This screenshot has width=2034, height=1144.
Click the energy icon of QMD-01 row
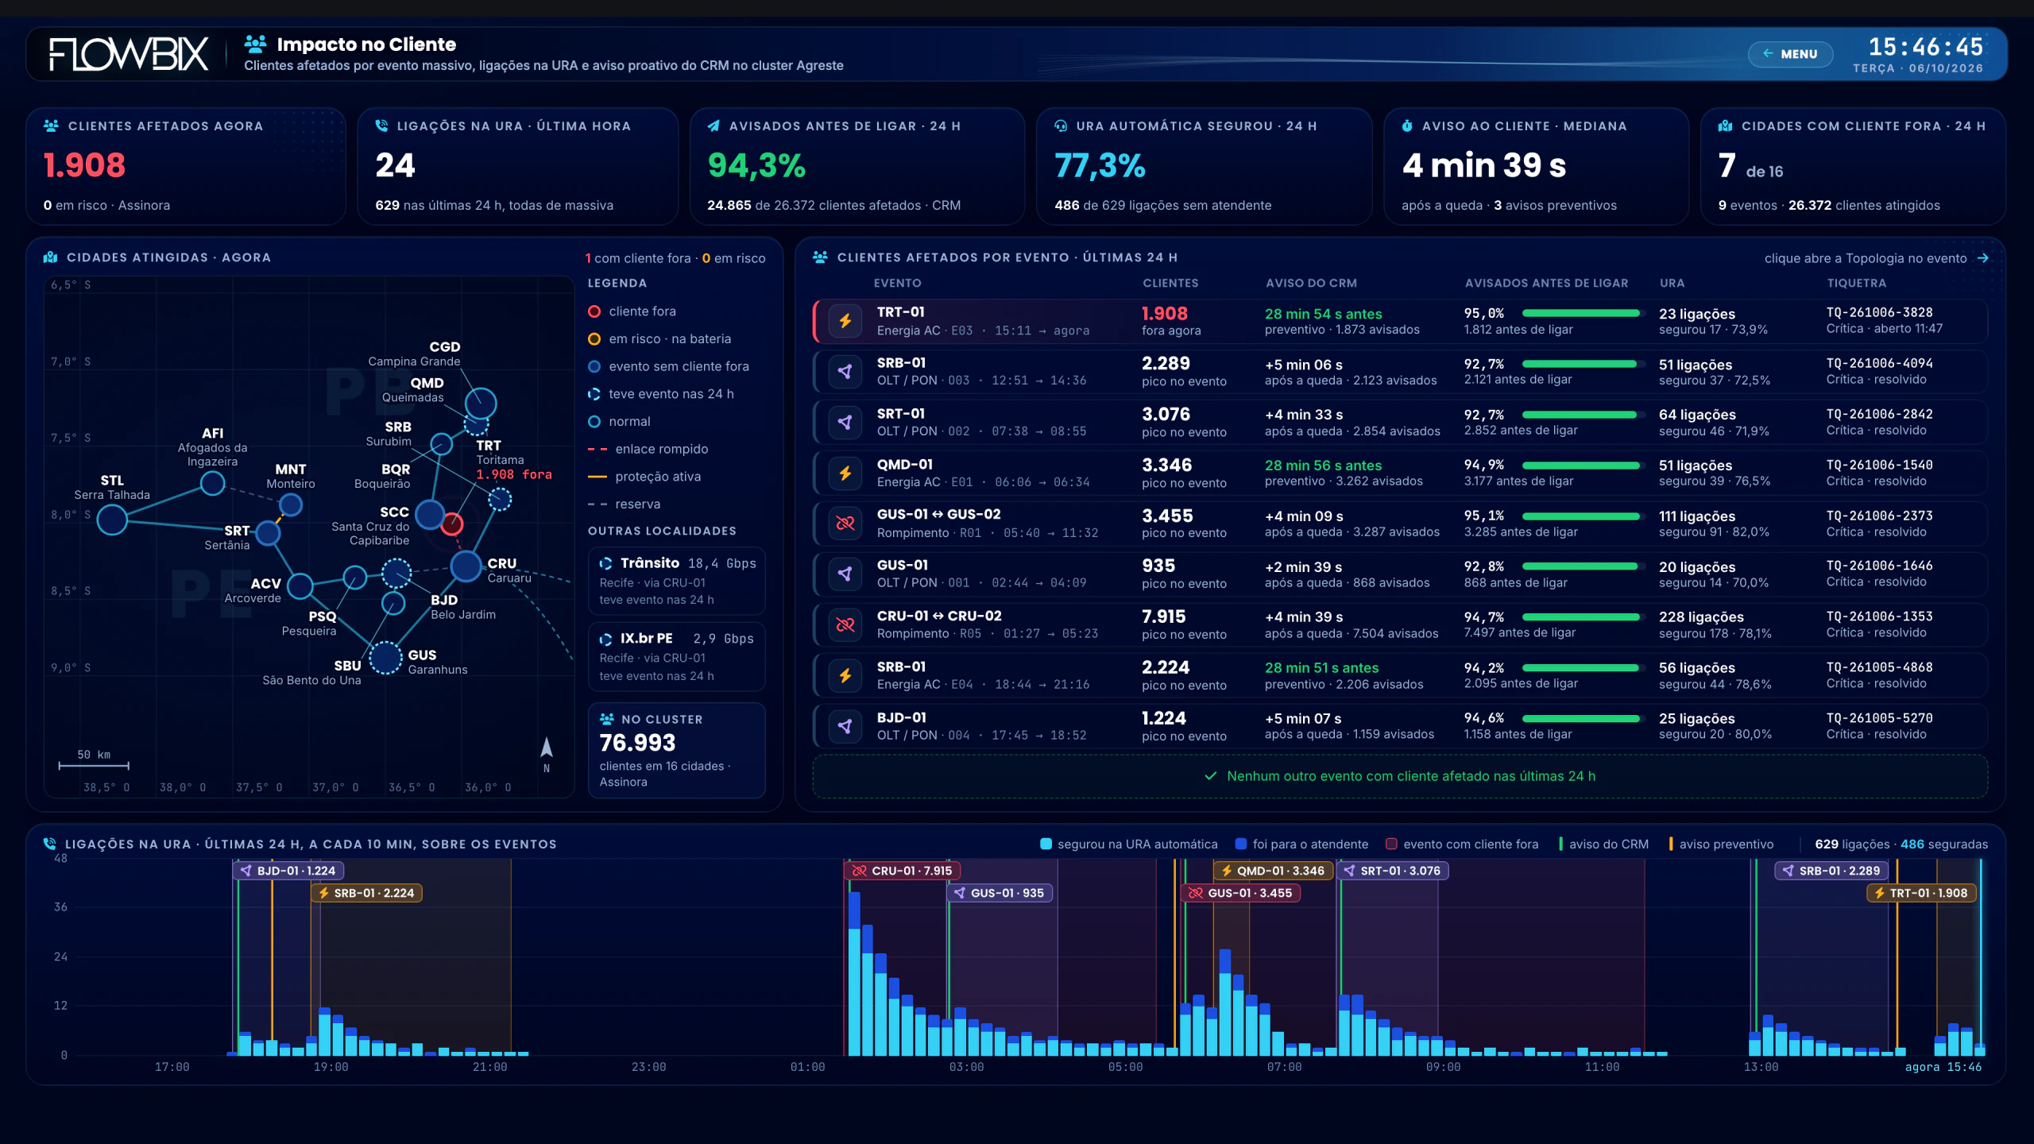click(x=845, y=473)
